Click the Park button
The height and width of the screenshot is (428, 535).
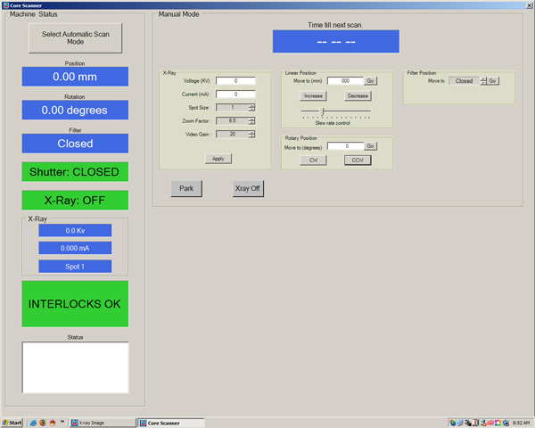point(186,188)
